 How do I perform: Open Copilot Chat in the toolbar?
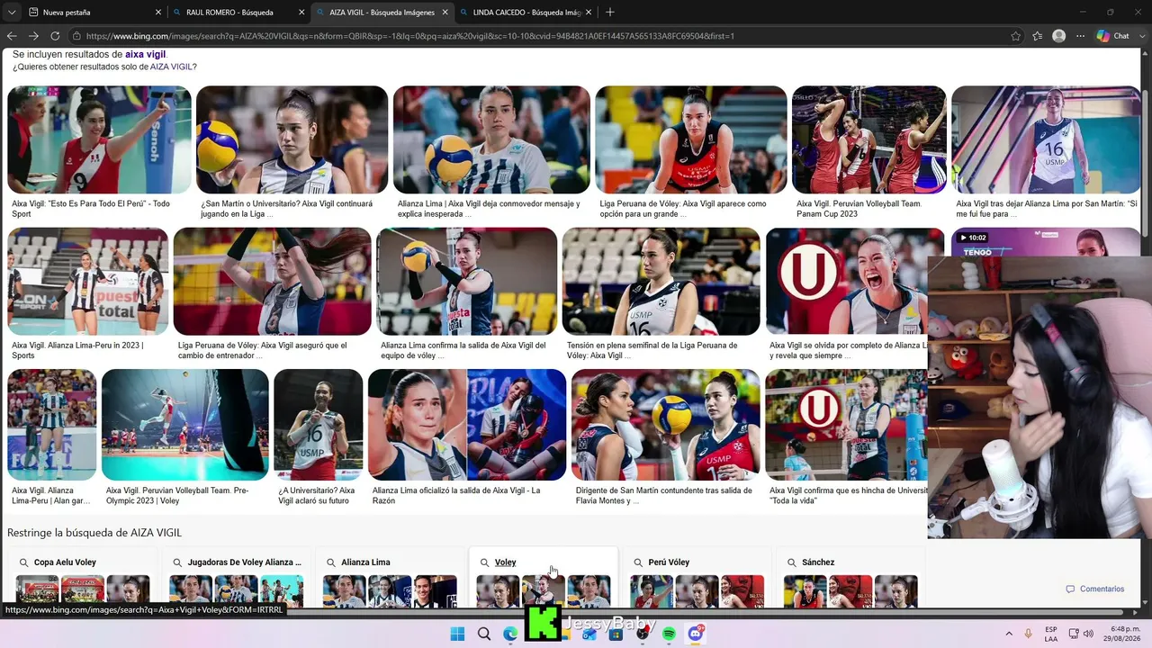[x=1112, y=36]
